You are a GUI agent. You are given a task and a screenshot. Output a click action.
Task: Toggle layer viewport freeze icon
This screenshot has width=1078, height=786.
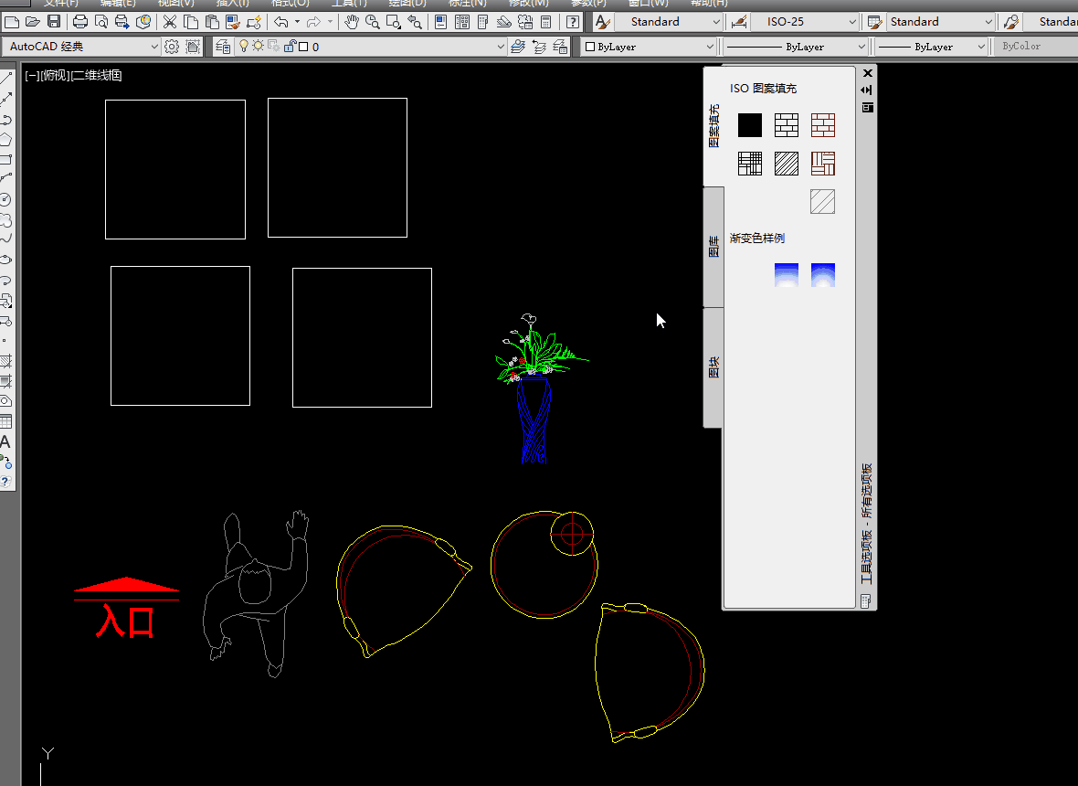click(274, 46)
